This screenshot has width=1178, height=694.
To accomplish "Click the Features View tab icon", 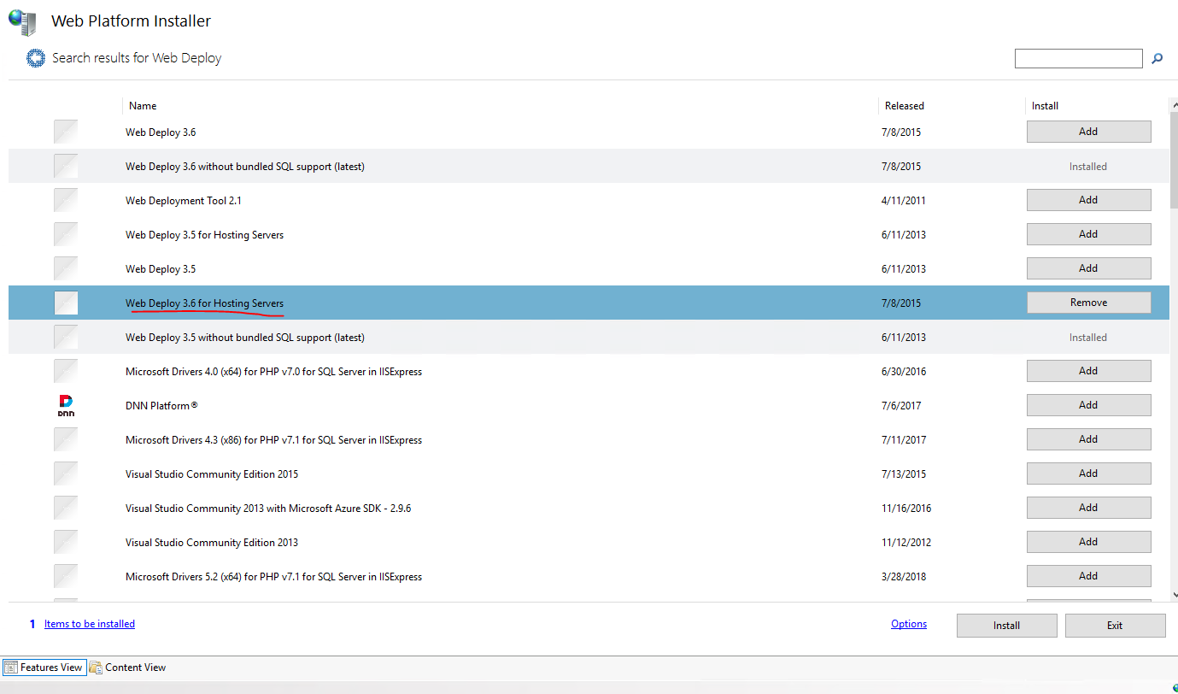I will coord(11,668).
